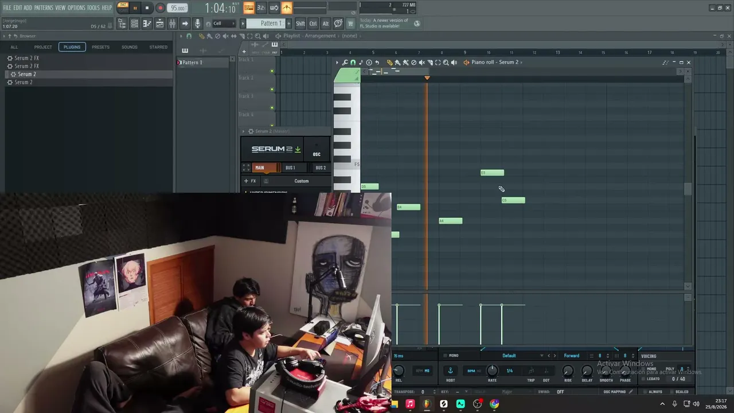Toggle the microphone recording icon
Image resolution: width=734 pixels, height=413 pixels.
[198, 24]
